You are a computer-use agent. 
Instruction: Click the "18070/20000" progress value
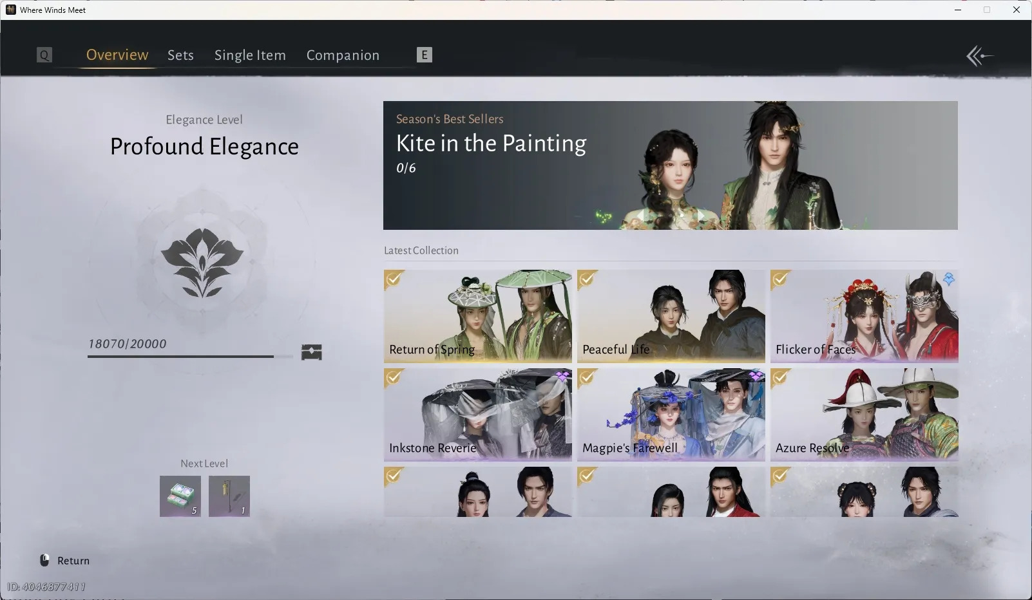(128, 344)
